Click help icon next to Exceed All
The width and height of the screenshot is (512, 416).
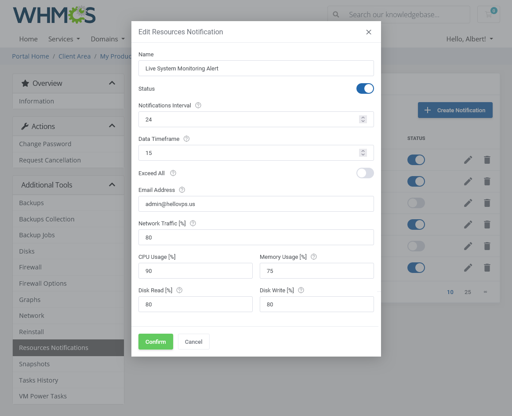pyautogui.click(x=173, y=173)
